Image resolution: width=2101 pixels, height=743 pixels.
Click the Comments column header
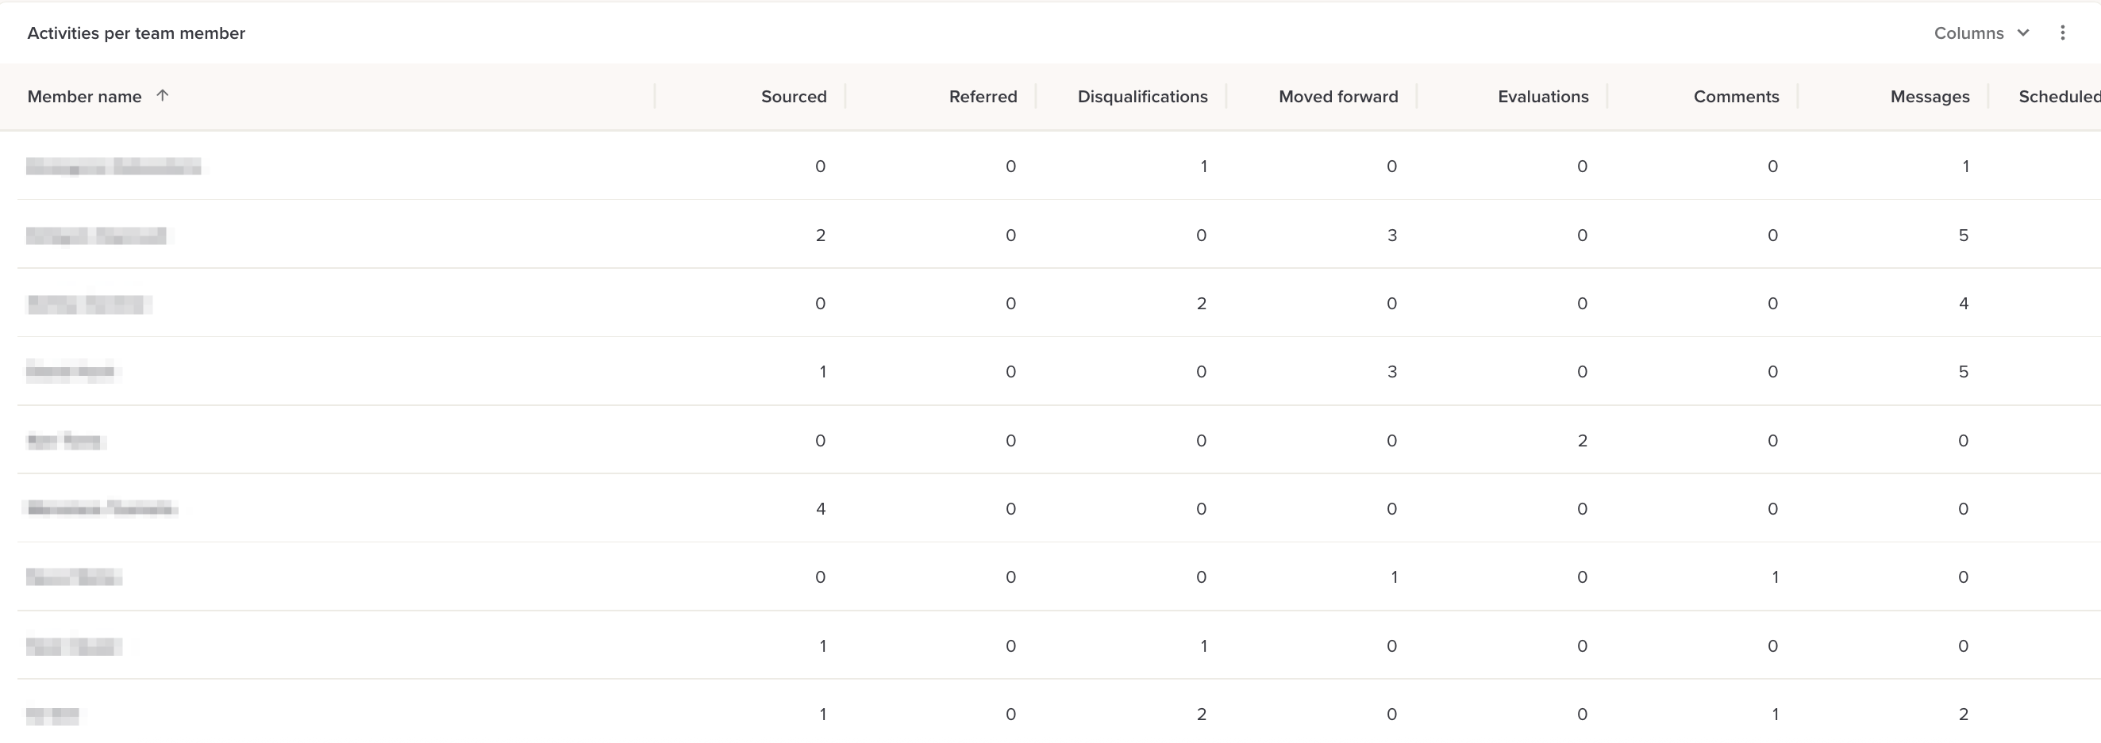coord(1736,96)
